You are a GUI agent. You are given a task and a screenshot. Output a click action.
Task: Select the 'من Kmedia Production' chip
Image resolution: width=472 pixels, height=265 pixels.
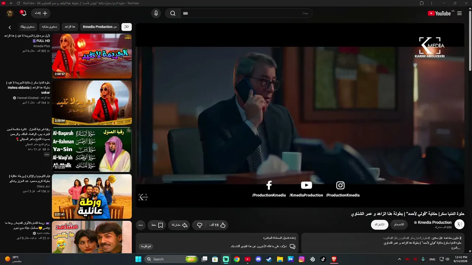[x=100, y=27]
